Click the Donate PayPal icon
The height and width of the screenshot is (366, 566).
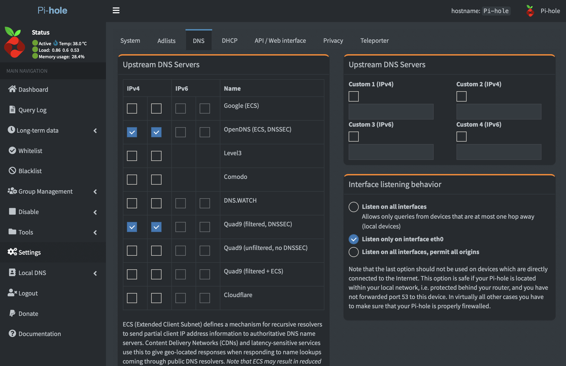[x=12, y=313]
